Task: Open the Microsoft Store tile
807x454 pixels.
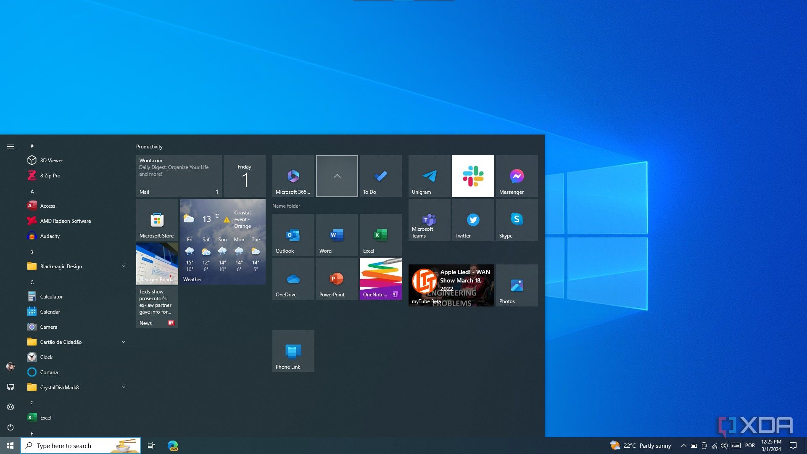Action: (x=157, y=220)
